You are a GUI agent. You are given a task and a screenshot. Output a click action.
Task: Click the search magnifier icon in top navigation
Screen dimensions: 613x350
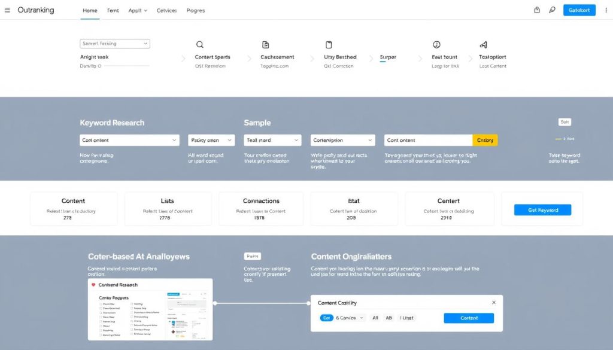[x=552, y=10]
